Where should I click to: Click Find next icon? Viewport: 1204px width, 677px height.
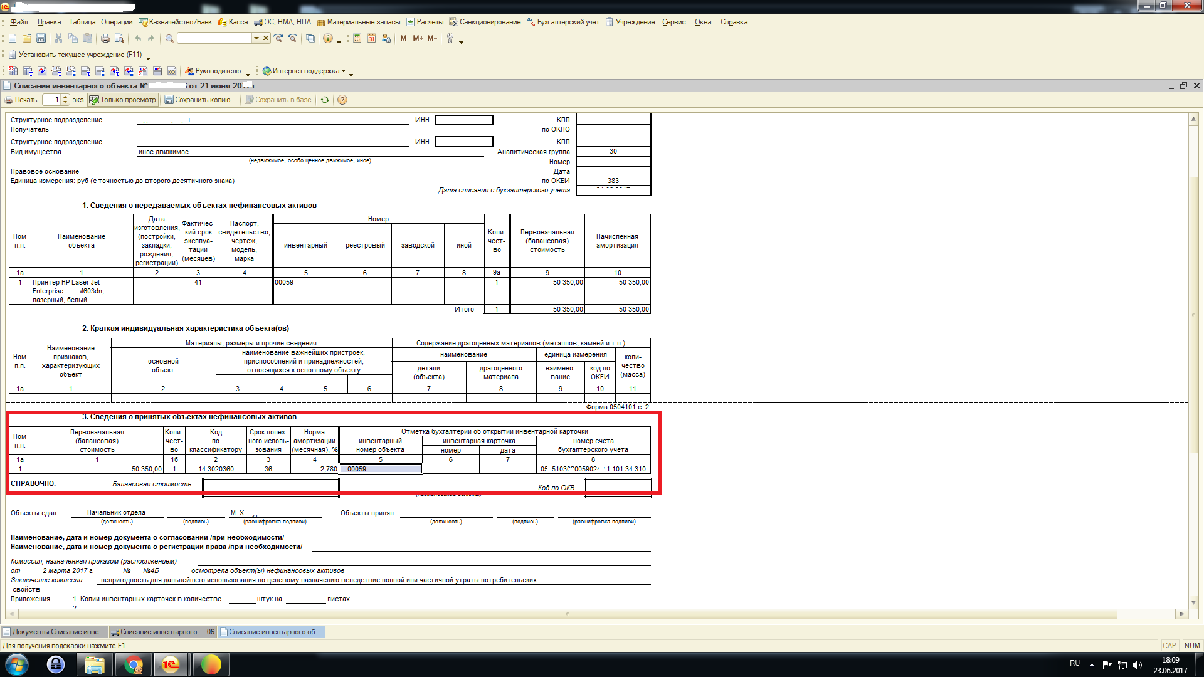pyautogui.click(x=278, y=39)
